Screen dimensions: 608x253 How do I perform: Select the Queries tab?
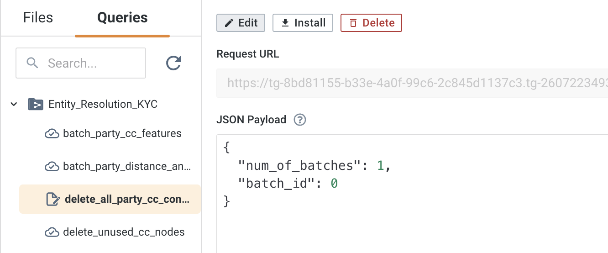tap(122, 18)
